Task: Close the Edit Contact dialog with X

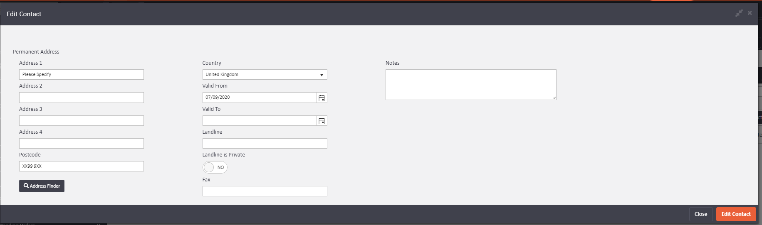Action: 750,13
